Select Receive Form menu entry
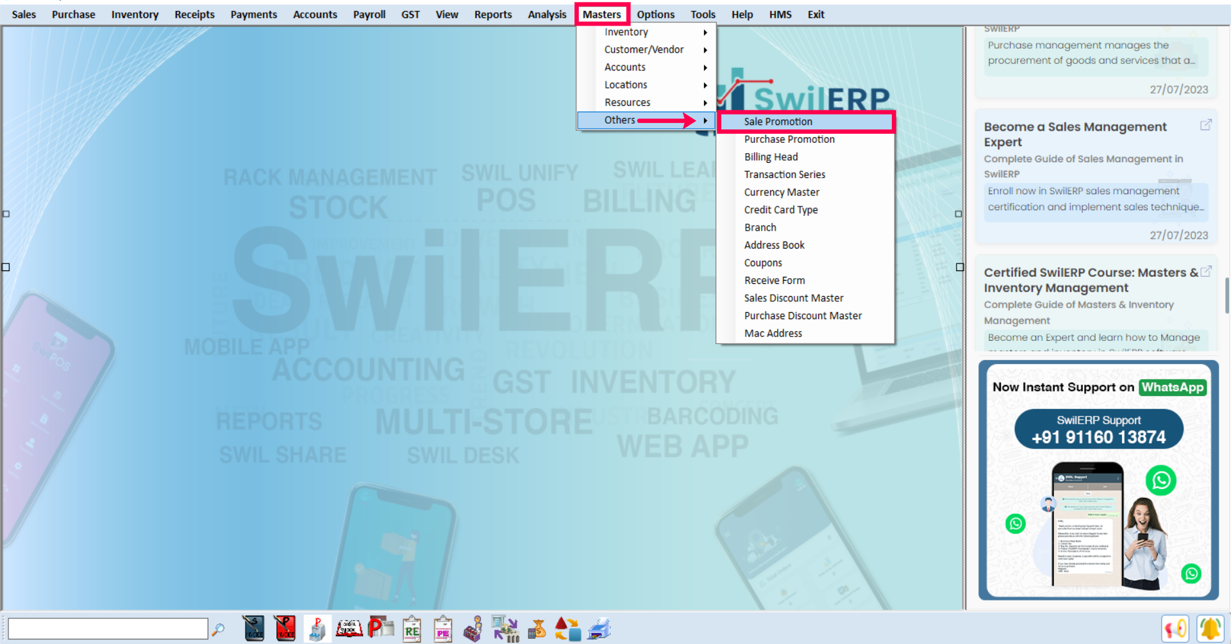The height and width of the screenshot is (644, 1231). 806,280
